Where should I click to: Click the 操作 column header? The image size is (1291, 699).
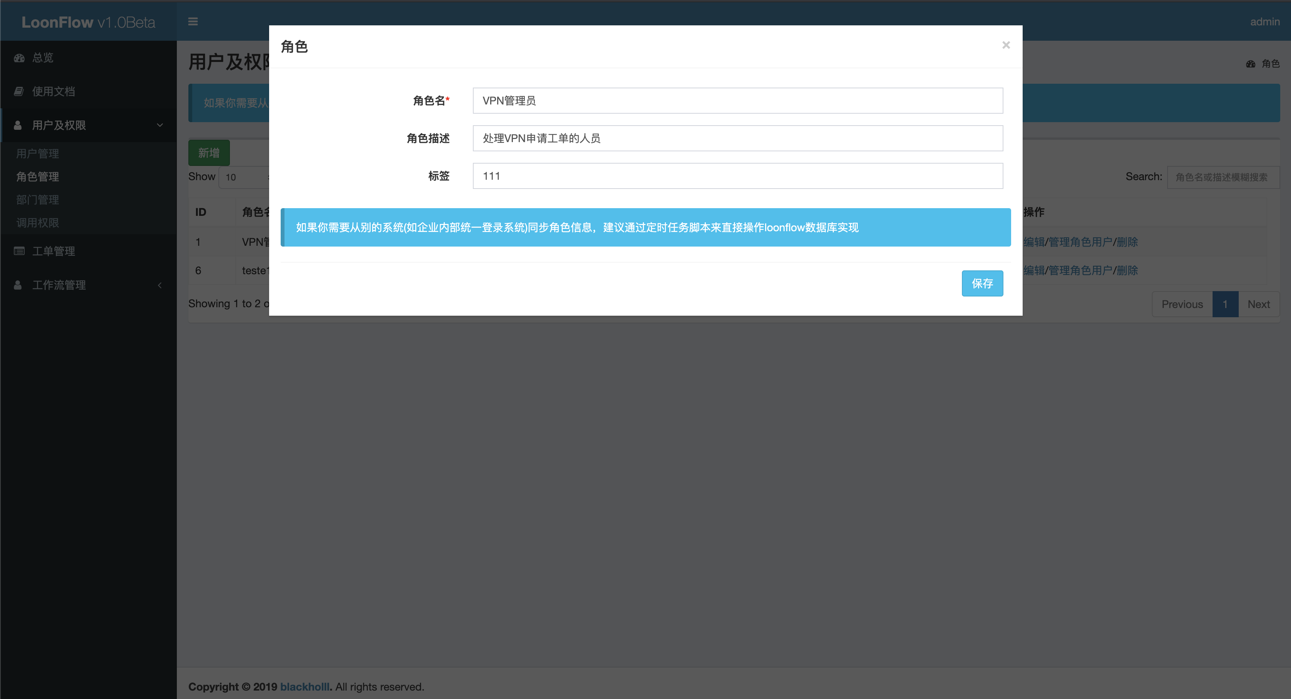click(x=1034, y=212)
